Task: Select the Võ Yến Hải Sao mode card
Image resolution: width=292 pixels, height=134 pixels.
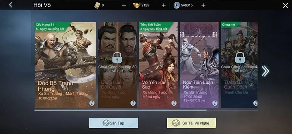Action: tap(158, 65)
